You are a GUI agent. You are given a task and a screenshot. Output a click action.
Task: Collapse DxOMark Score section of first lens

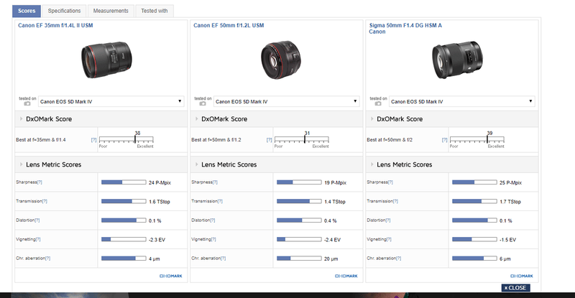21,119
